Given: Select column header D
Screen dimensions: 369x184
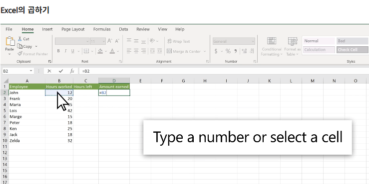Looking at the screenshot, I should coord(114,81).
